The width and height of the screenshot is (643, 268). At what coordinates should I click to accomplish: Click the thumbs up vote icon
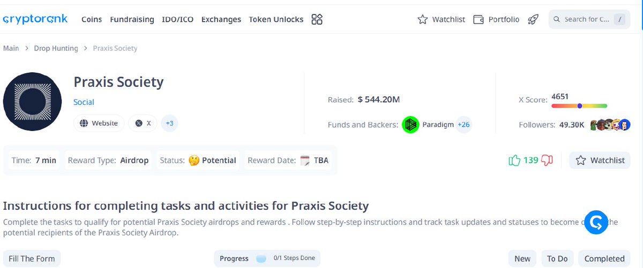[514, 160]
